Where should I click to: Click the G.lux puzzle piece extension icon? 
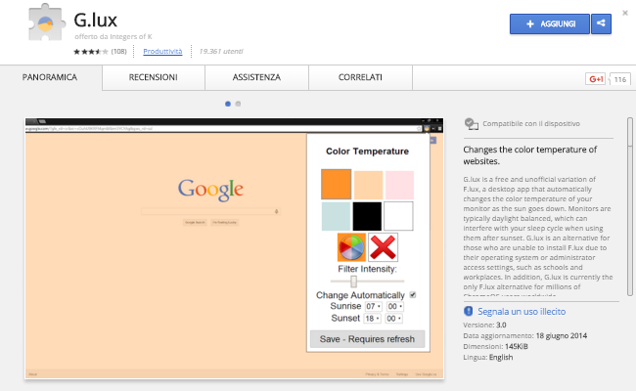(47, 22)
